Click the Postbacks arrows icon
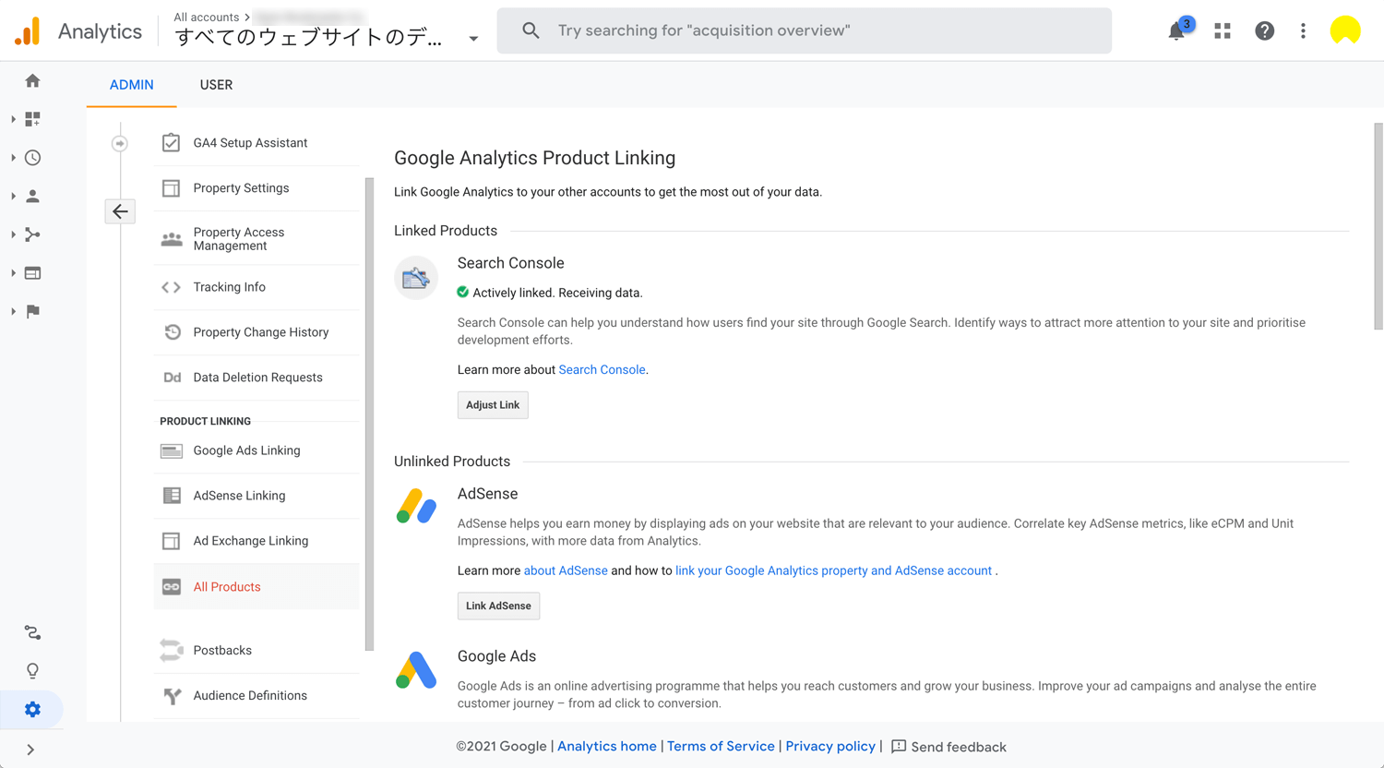The width and height of the screenshot is (1384, 768). (x=171, y=650)
